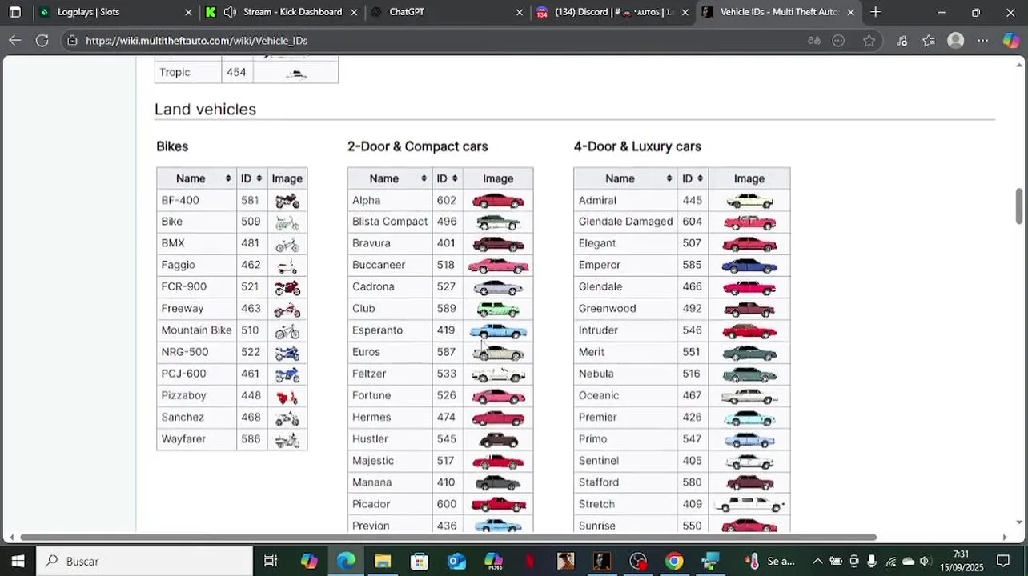Click the site lock icon in address bar
The width and height of the screenshot is (1028, 576).
coord(72,41)
